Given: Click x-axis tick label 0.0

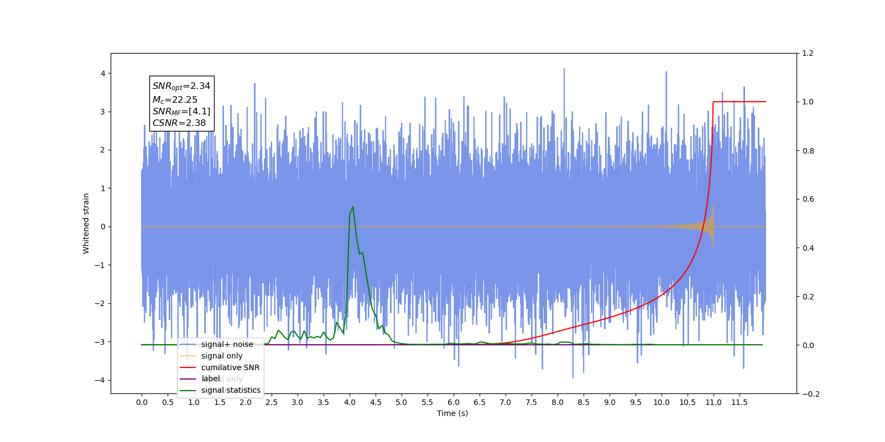Looking at the screenshot, I should 142,402.
